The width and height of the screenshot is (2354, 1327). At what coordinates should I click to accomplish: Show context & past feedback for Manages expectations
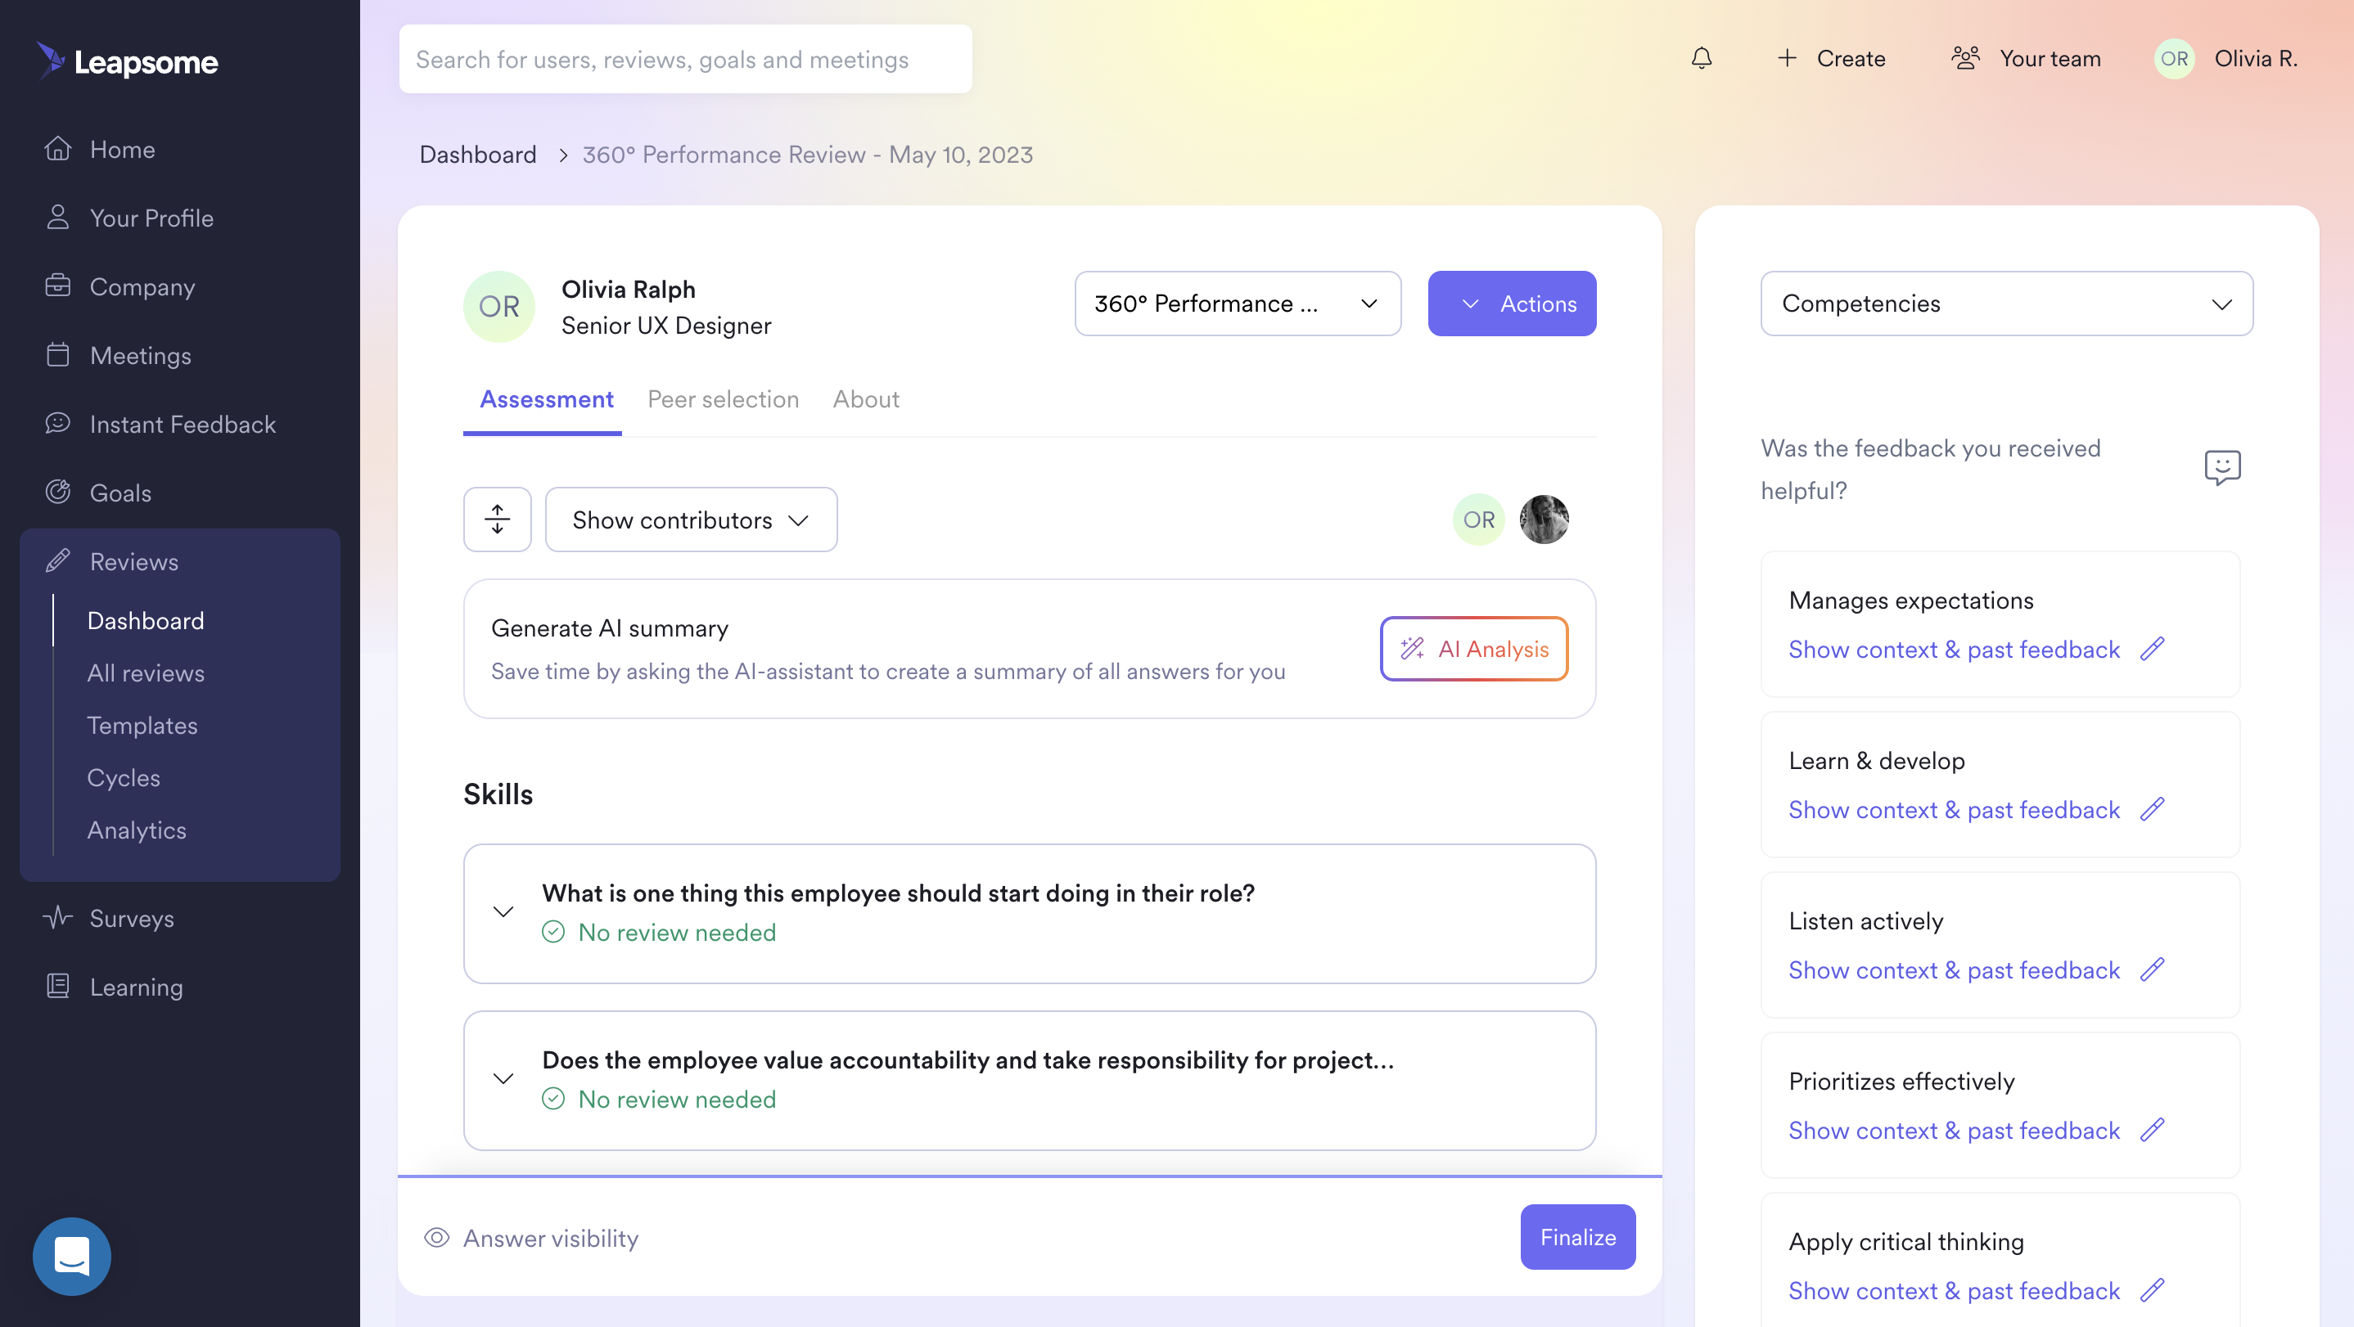tap(1954, 650)
